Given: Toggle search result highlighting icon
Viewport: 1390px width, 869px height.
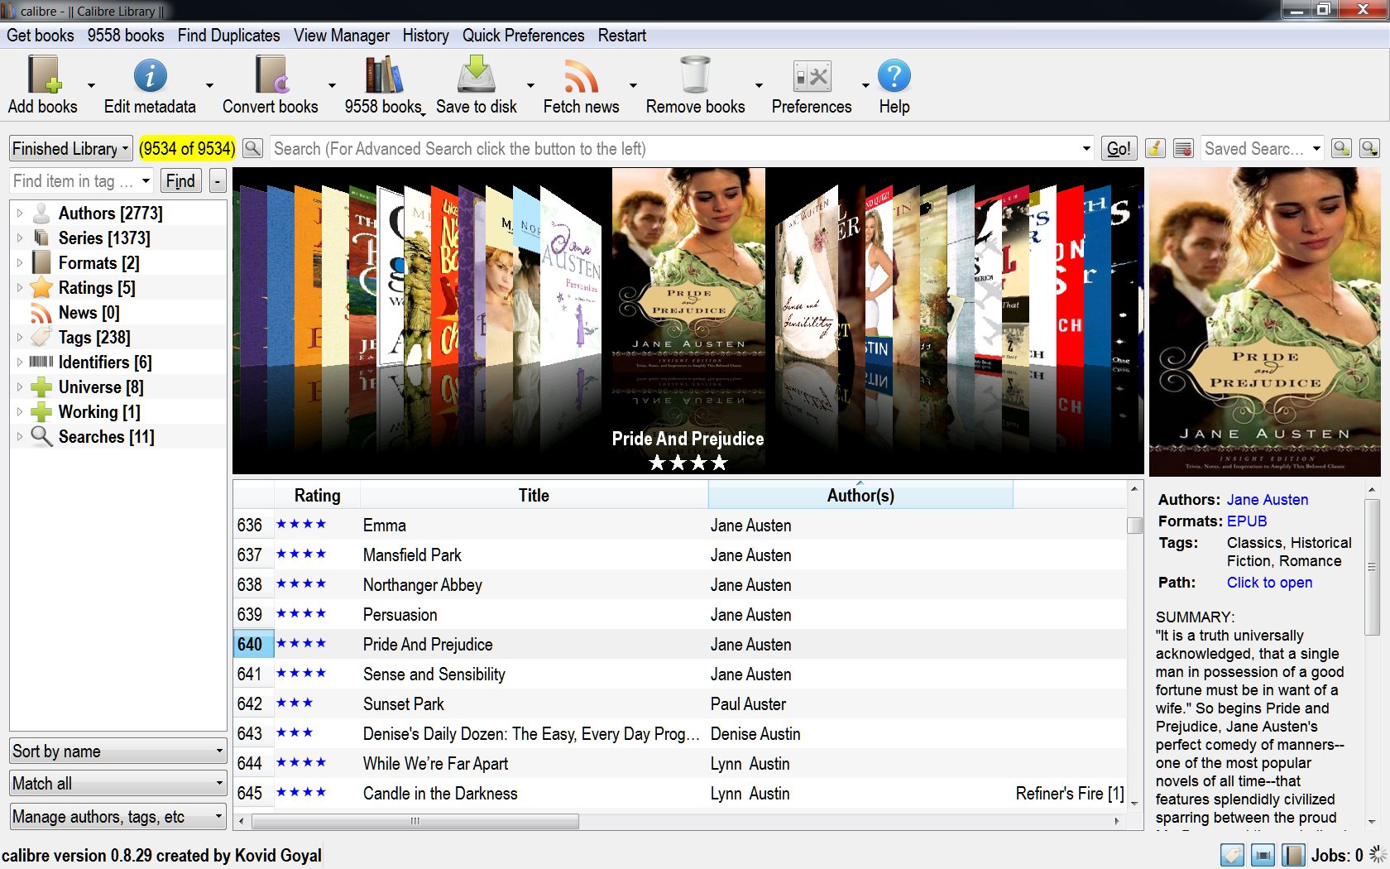Looking at the screenshot, I should click(1183, 148).
